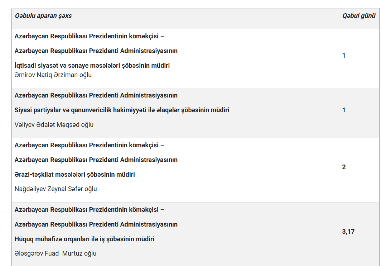Select the name Vəliyev Ədalət Məqsəd oğlu
This screenshot has height=266, width=382.
tap(54, 125)
